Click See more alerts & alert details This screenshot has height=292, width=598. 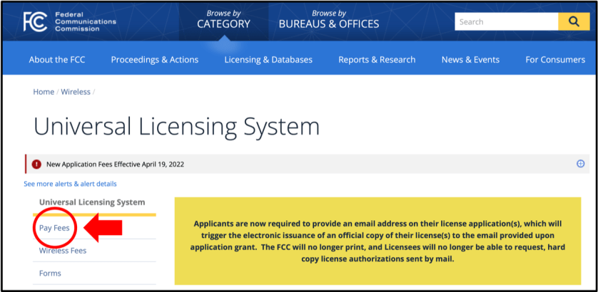point(70,184)
